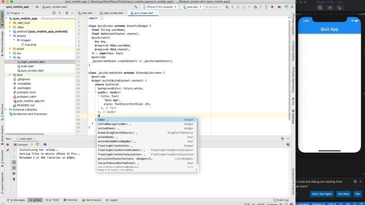
Task: Open the Messages tool window tab
Action: pos(16,200)
